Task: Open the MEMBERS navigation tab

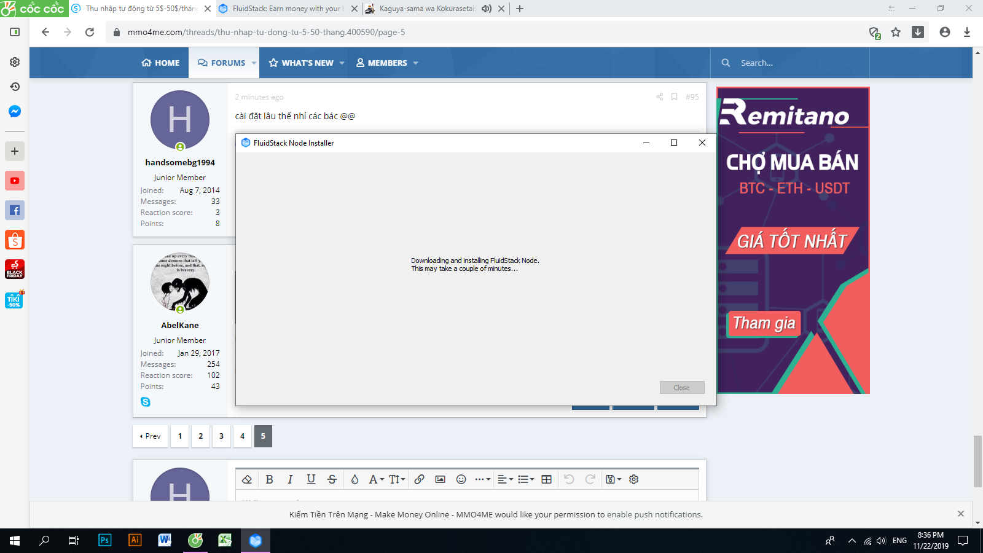Action: tap(382, 63)
